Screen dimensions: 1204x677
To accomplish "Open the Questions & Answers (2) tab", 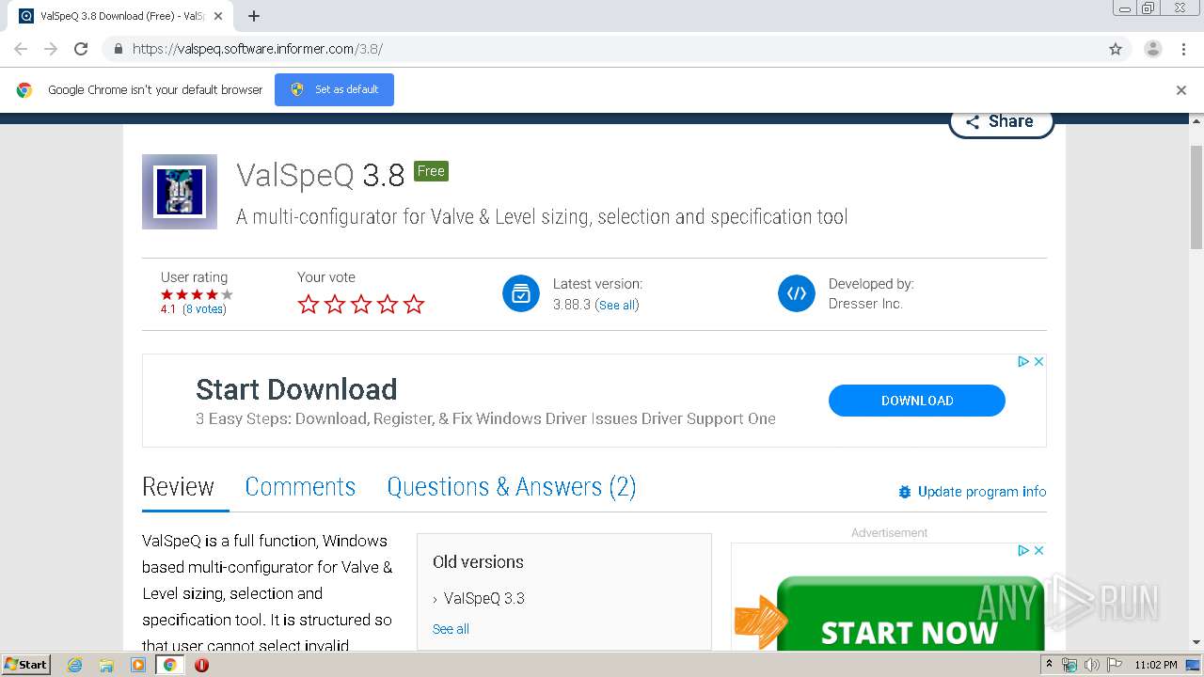I will tap(512, 487).
